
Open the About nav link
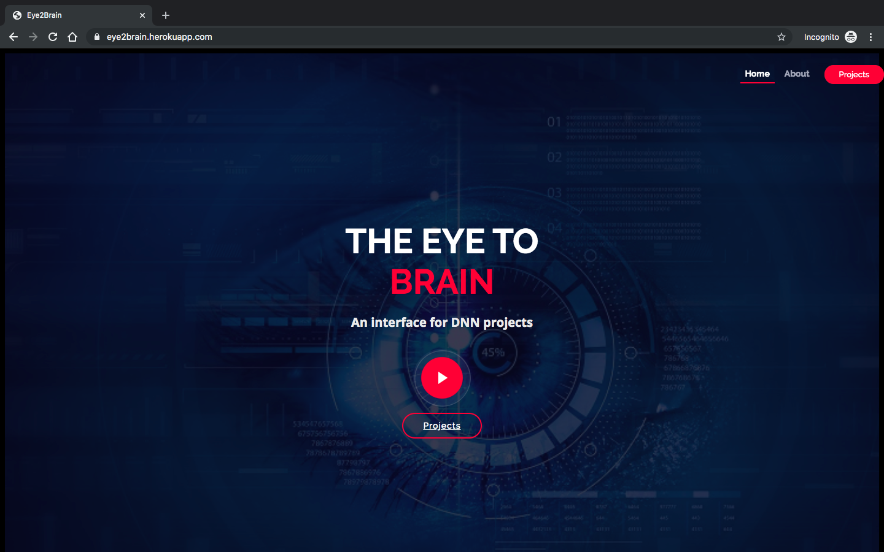click(x=797, y=74)
